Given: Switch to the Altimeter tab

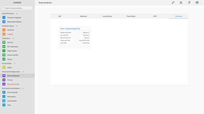Looking at the screenshot, I should [83, 16].
